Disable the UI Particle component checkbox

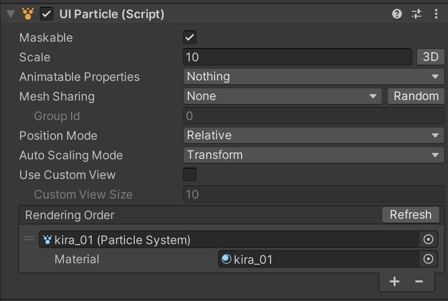[x=46, y=14]
